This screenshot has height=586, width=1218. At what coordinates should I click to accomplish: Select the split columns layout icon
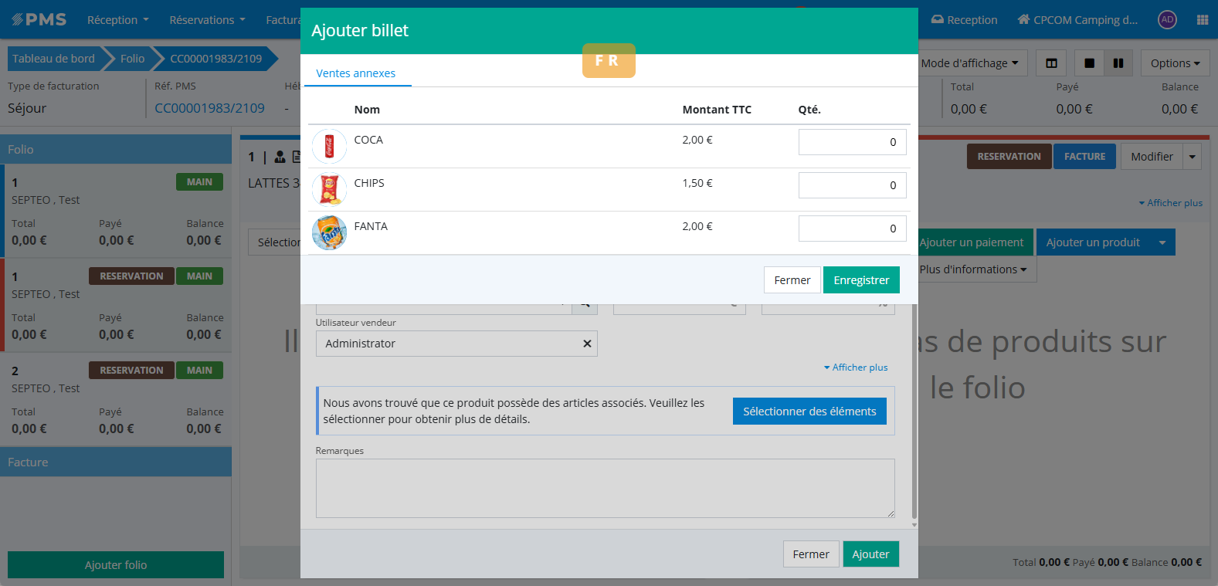pyautogui.click(x=1051, y=63)
